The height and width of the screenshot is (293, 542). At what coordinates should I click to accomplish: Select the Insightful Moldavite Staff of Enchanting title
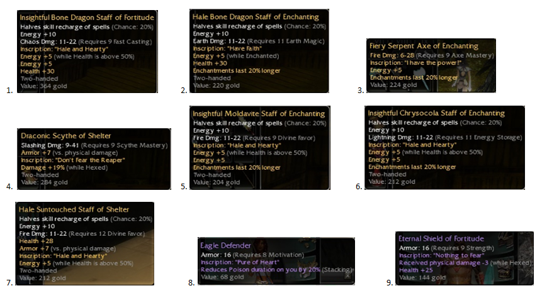[x=259, y=114]
